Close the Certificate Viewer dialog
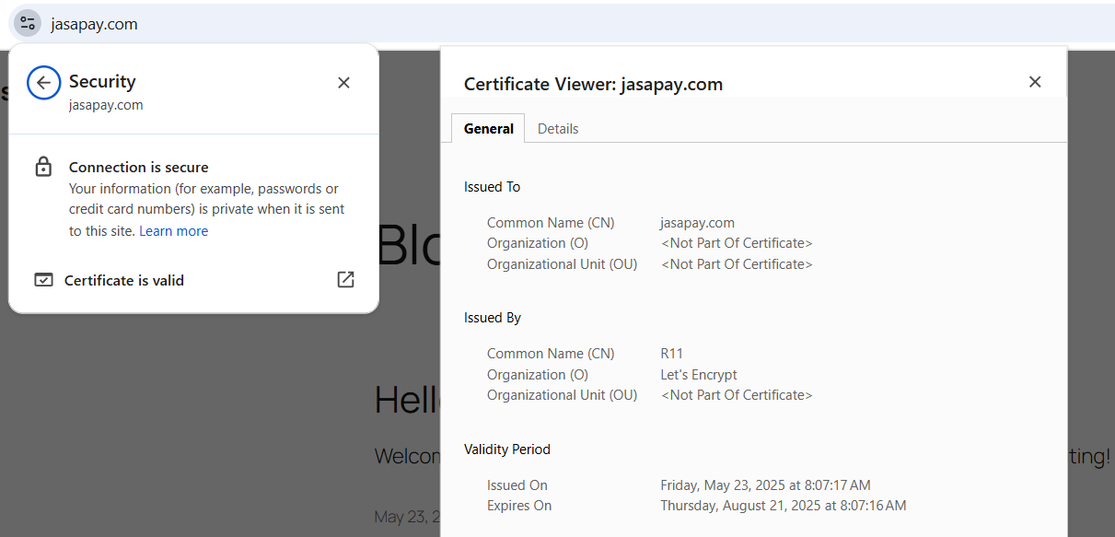 [1035, 82]
